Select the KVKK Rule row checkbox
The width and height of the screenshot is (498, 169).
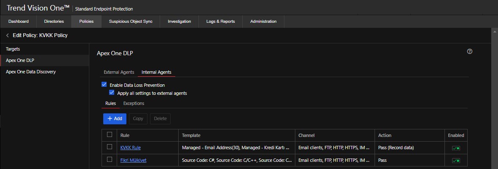point(110,147)
